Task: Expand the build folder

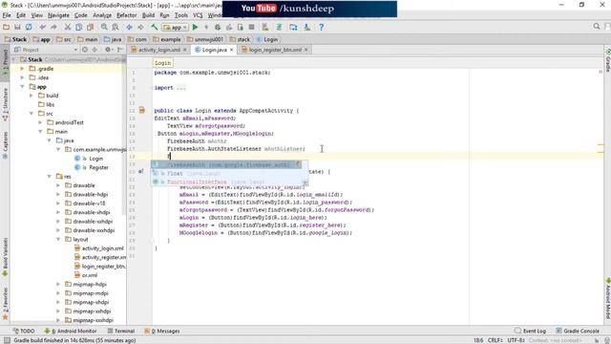Action: click(x=32, y=96)
